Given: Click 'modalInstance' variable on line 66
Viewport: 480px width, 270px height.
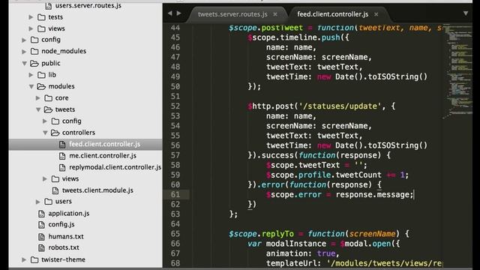Looking at the screenshot, I should tap(296, 244).
